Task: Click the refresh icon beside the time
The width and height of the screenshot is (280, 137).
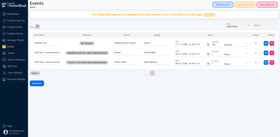Action: click(38, 26)
